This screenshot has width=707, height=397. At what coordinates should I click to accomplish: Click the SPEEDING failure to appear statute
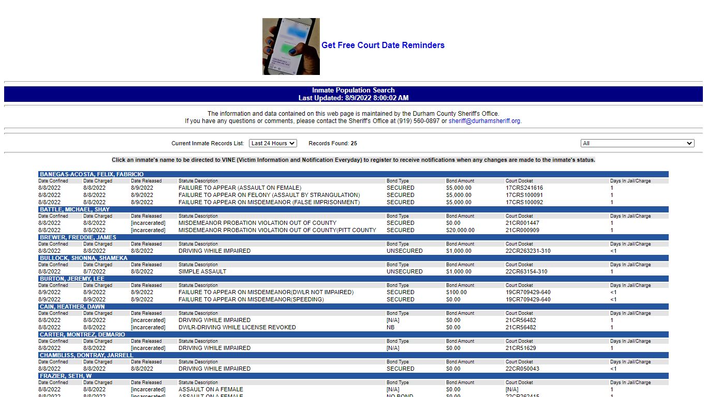pos(251,300)
